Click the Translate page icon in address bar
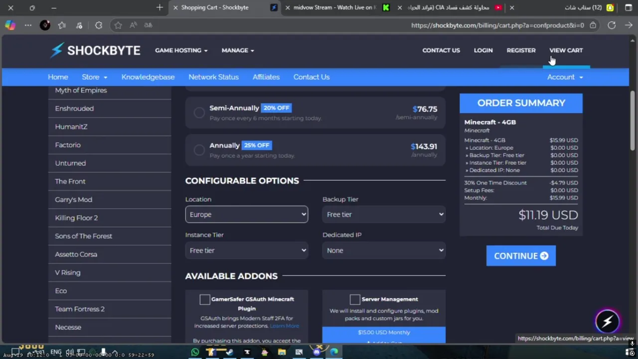This screenshot has height=359, width=638. (148, 25)
